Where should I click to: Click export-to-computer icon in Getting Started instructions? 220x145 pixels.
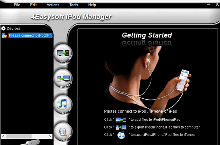click(121, 127)
